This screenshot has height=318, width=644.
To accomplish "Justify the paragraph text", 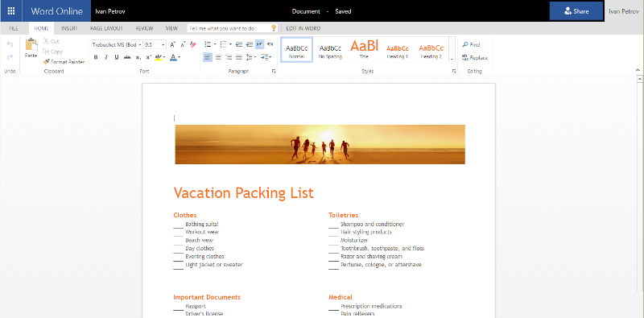I will tap(239, 57).
